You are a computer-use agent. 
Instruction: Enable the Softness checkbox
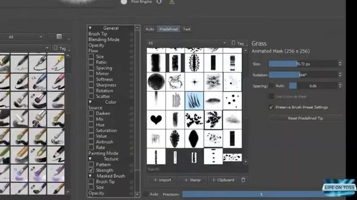(91, 79)
